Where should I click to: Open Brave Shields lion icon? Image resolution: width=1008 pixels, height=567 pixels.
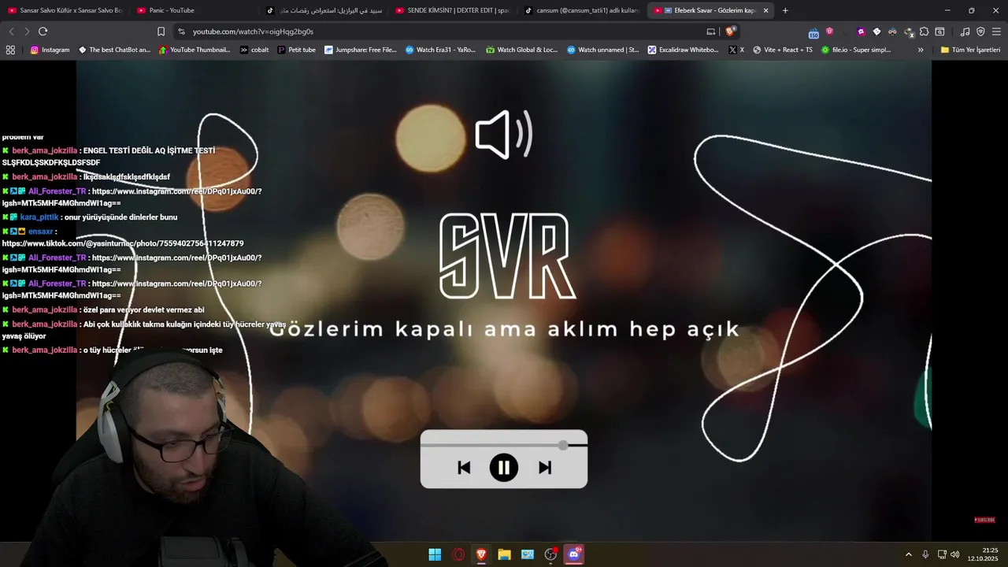730,31
